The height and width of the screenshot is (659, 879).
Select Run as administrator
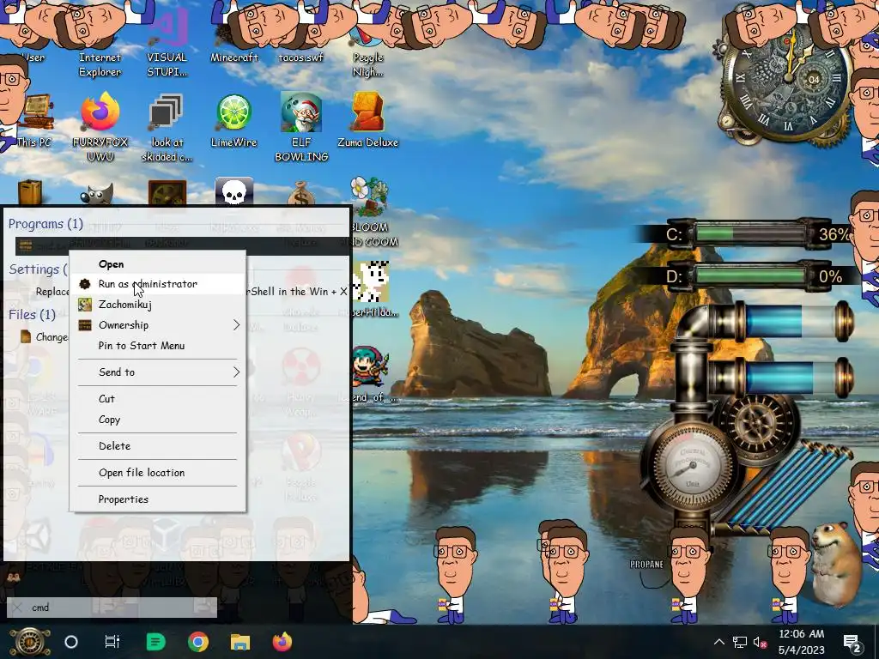point(158,283)
